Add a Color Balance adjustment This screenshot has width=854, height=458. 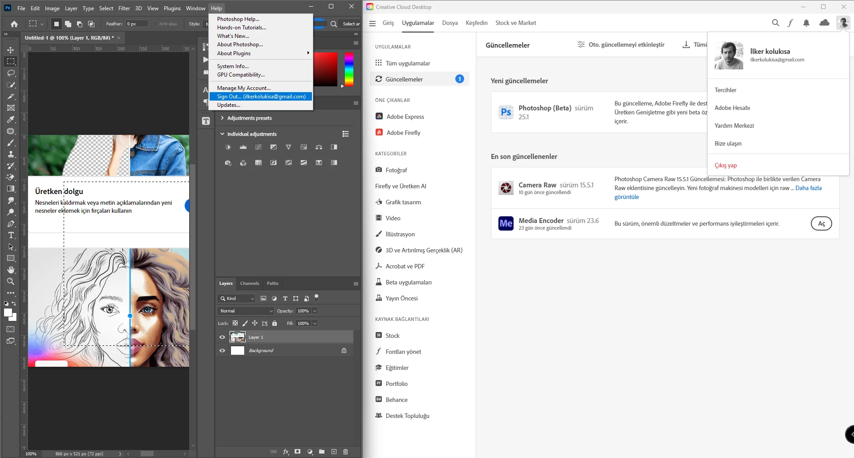point(319,147)
